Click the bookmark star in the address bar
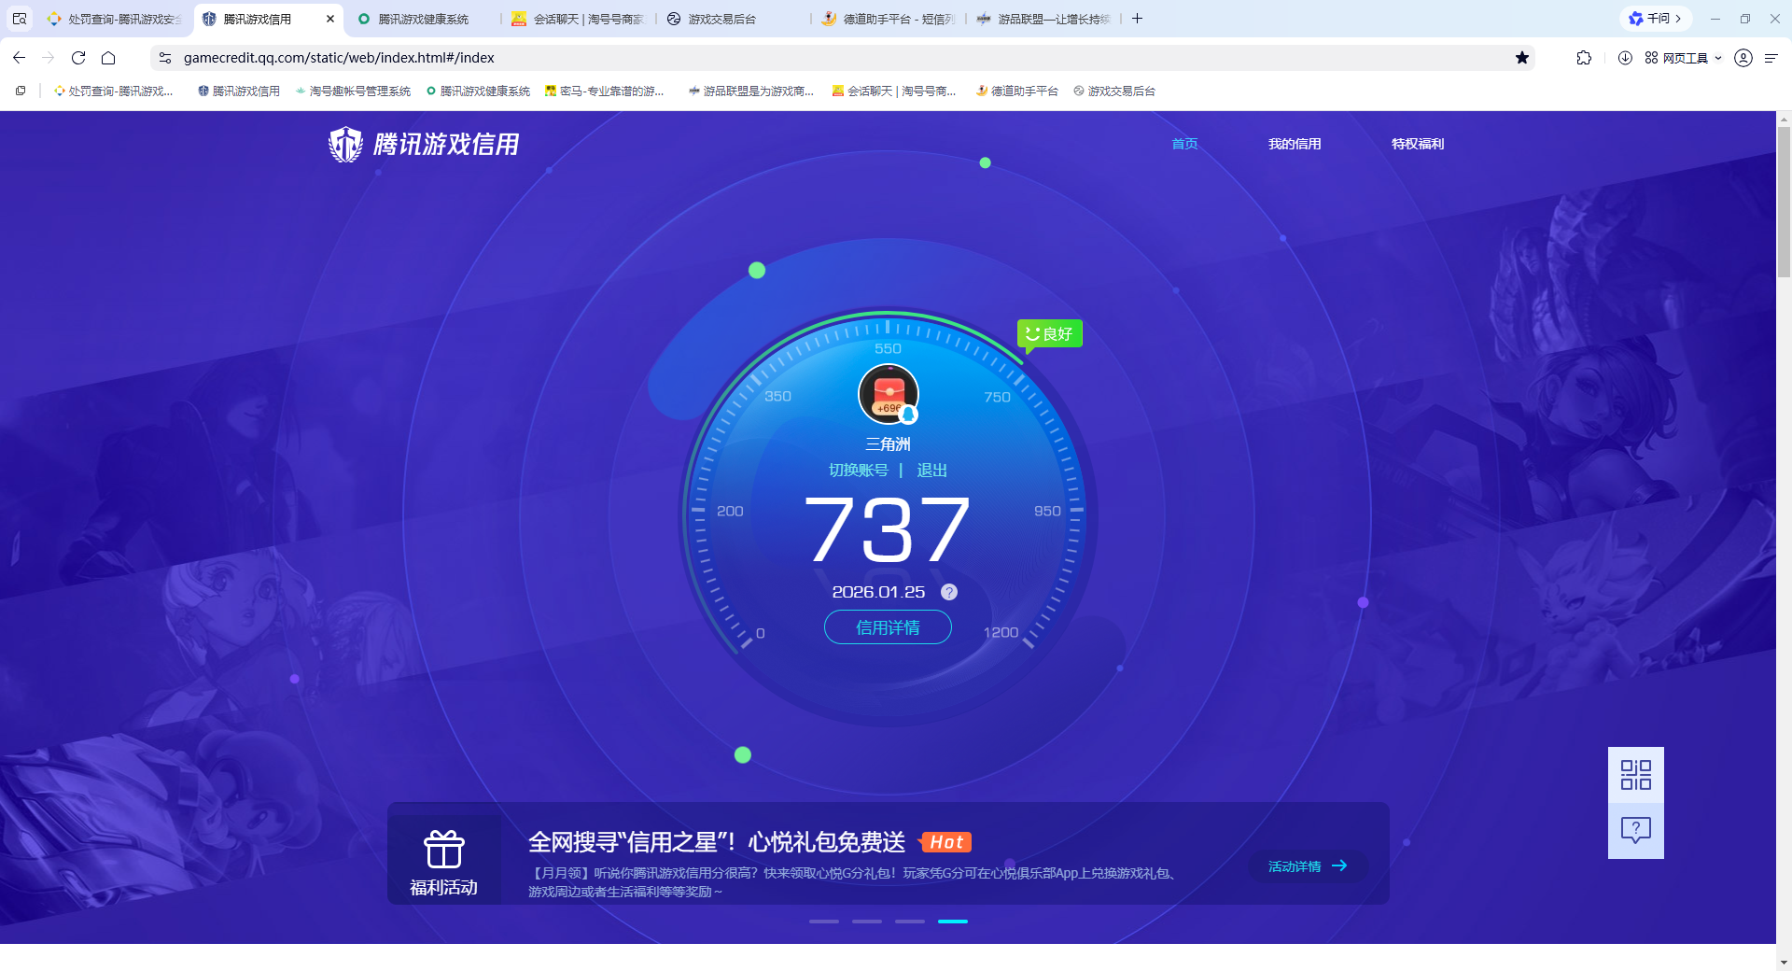This screenshot has height=971, width=1792. (x=1523, y=57)
